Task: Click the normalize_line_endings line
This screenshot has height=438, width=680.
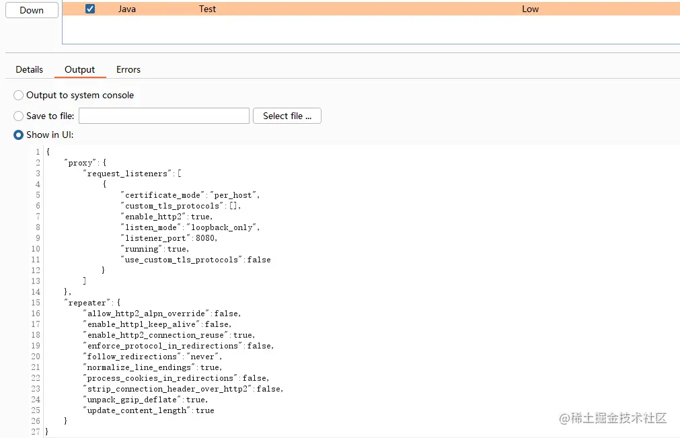Action: tap(153, 367)
